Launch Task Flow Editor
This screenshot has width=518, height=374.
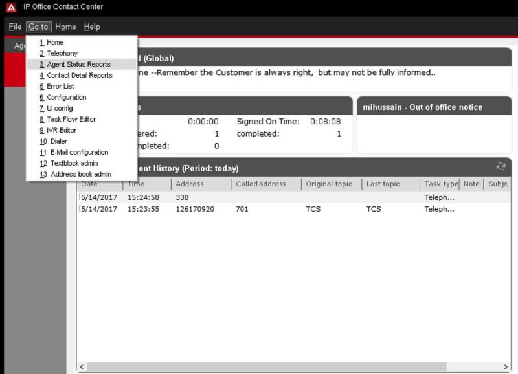(82, 119)
